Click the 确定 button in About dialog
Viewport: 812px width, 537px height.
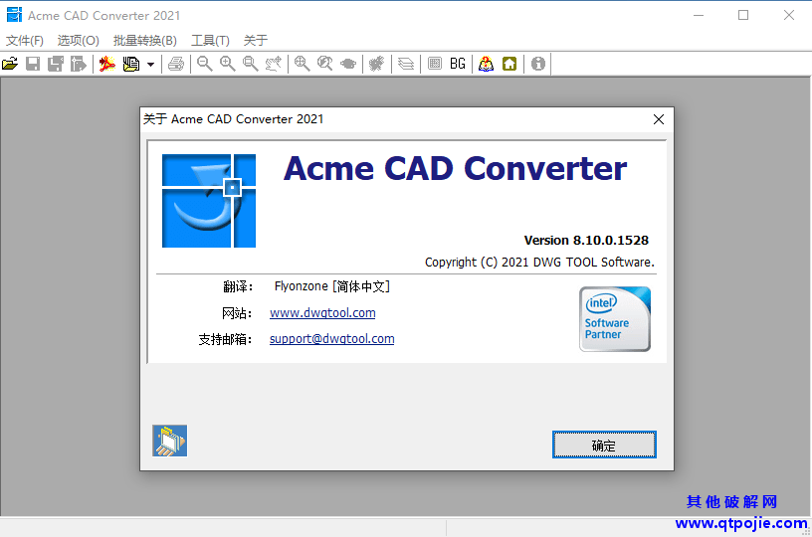pos(604,445)
